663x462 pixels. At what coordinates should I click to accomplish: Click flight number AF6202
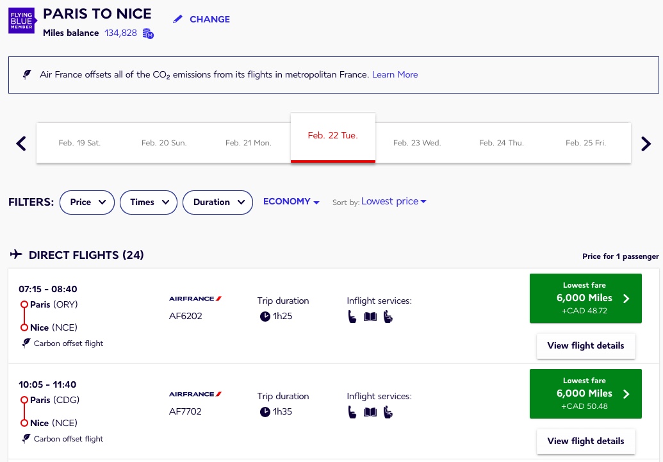tap(186, 316)
